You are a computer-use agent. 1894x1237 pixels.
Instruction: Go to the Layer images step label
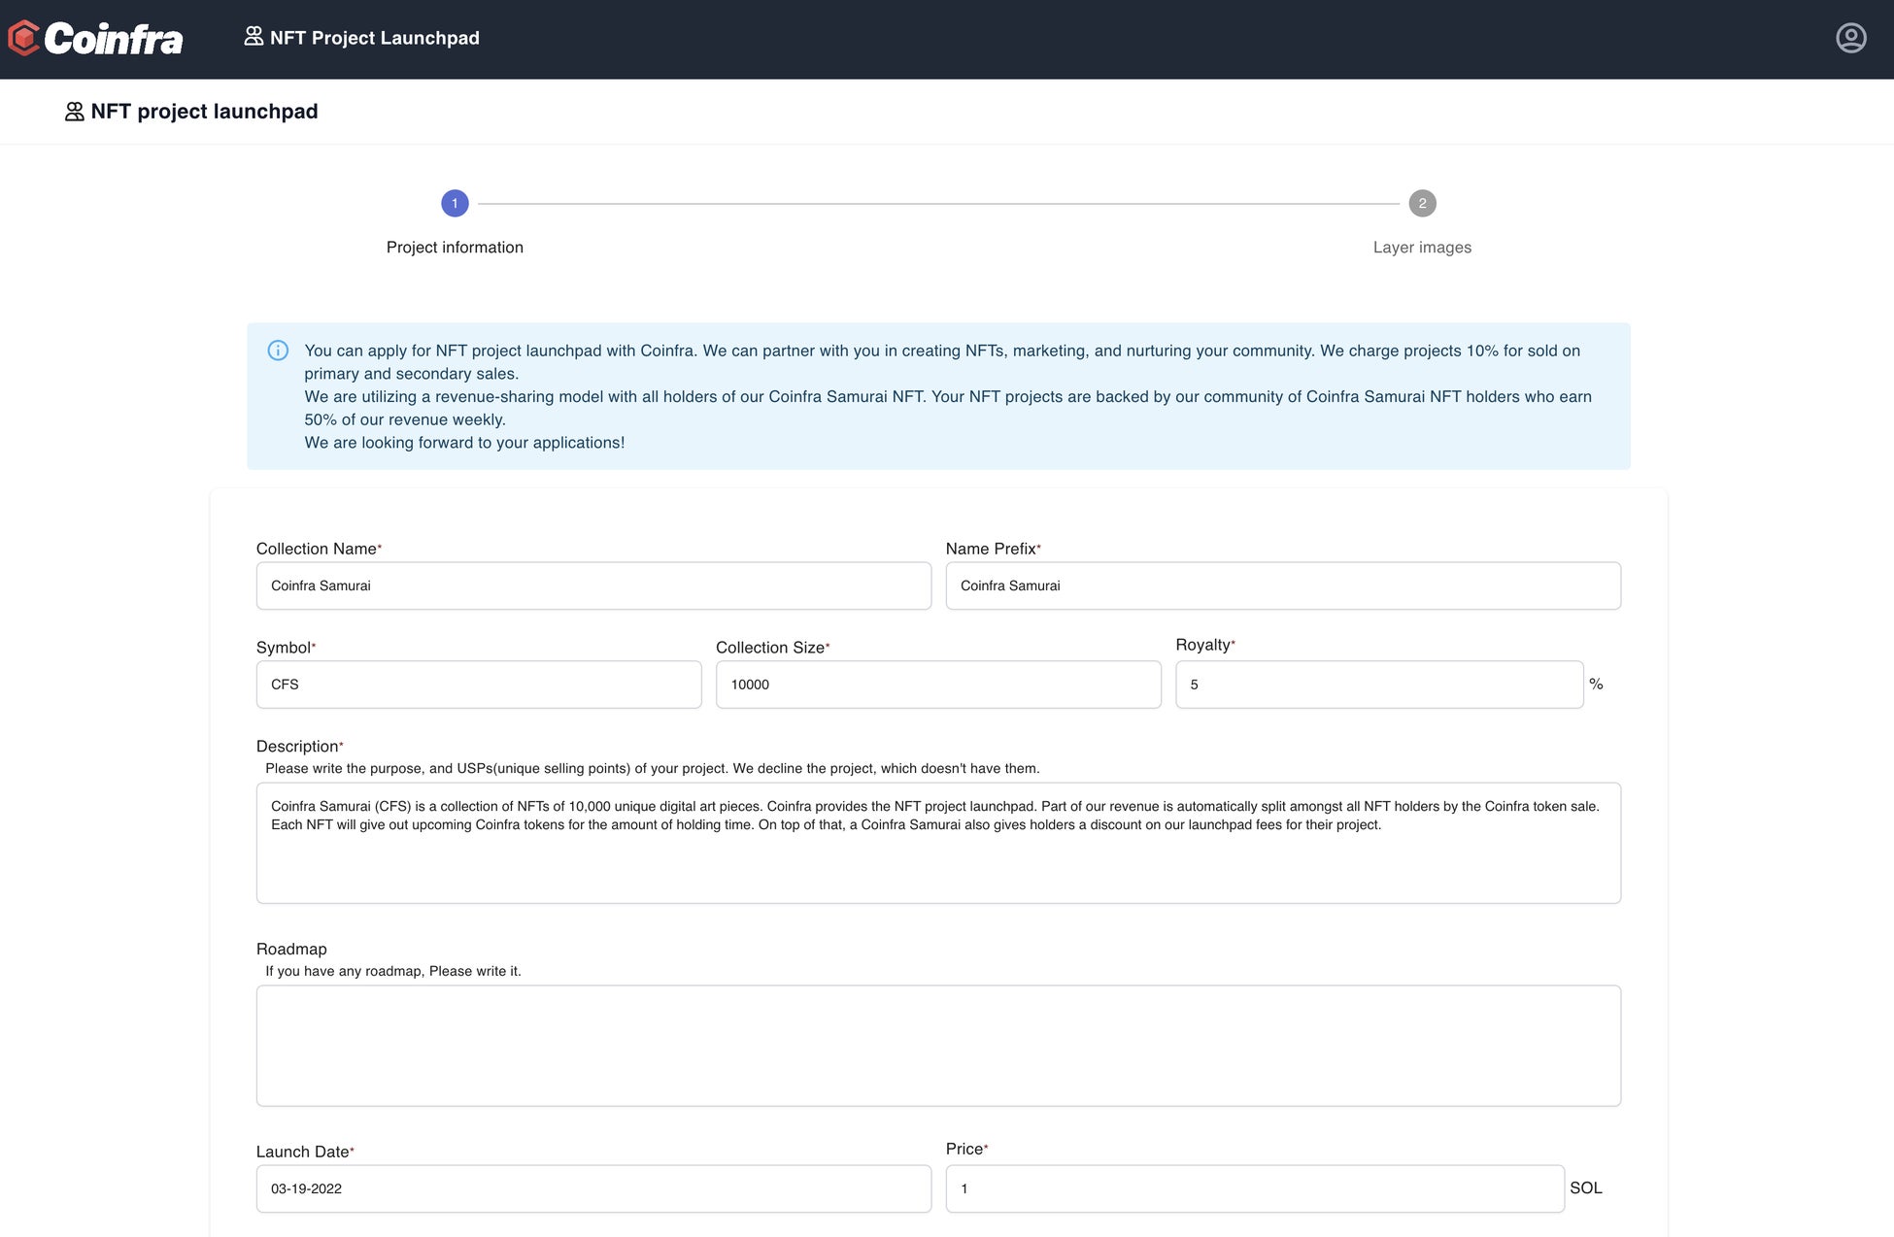1422,248
